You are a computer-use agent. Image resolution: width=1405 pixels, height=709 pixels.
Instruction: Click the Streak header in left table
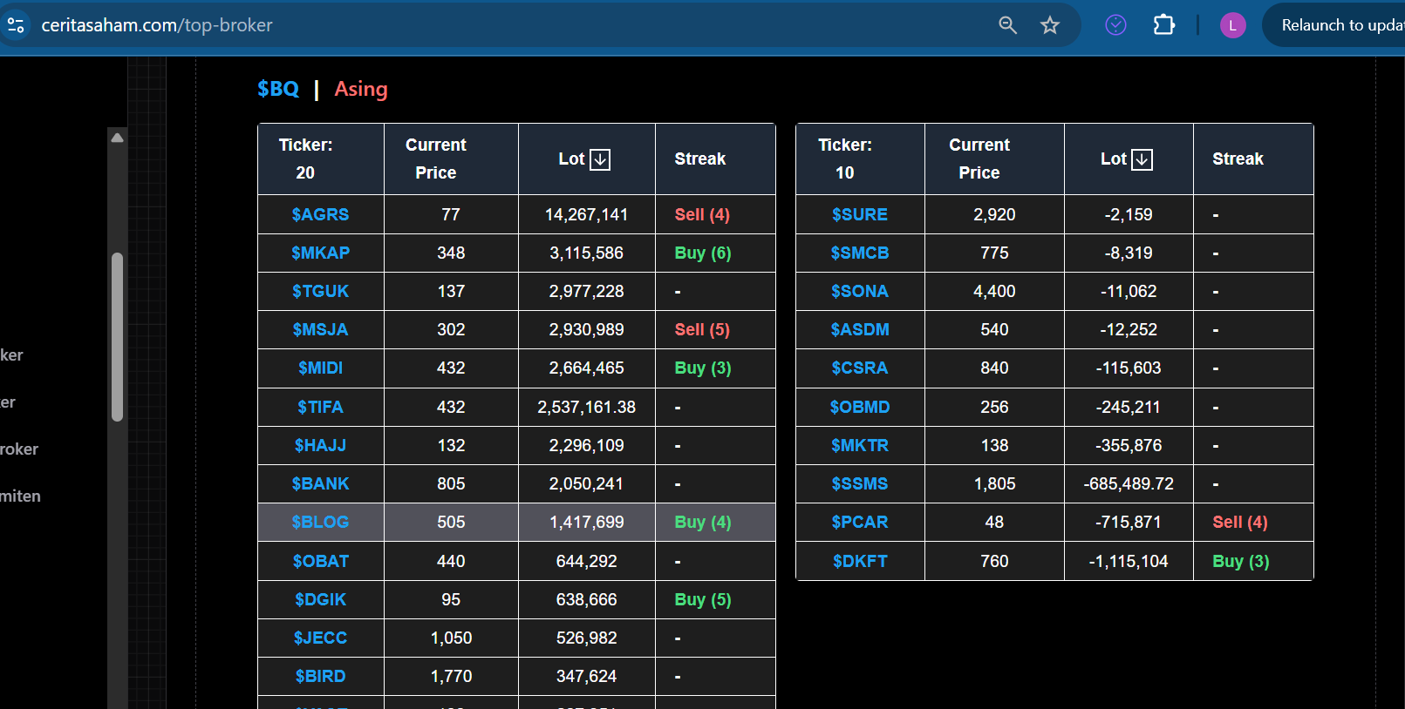(699, 159)
